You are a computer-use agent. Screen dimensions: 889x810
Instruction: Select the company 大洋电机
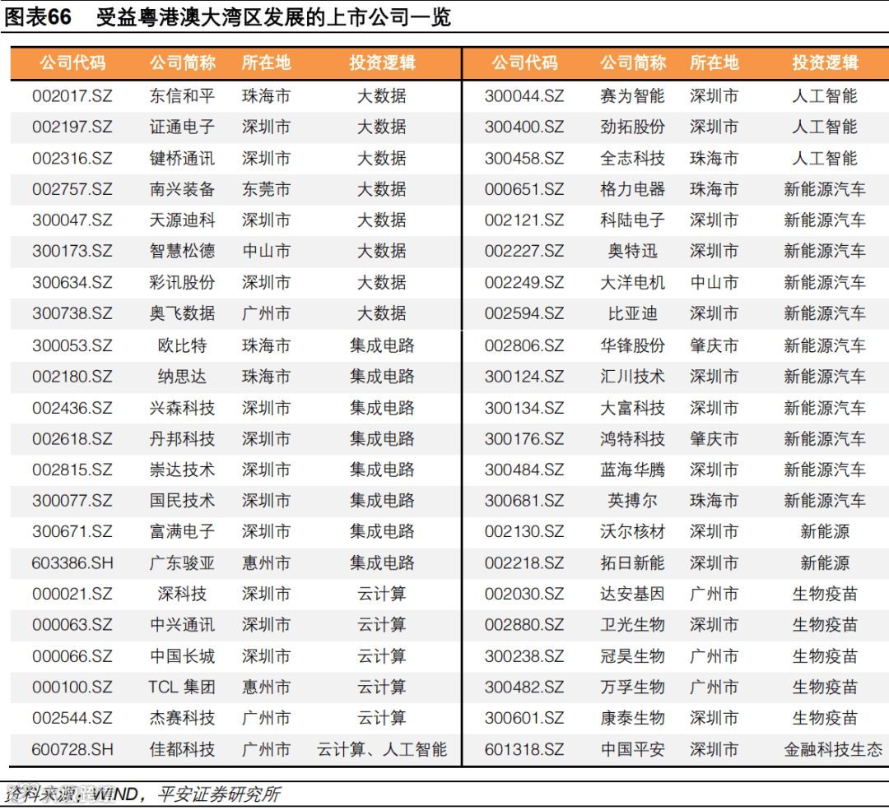632,282
